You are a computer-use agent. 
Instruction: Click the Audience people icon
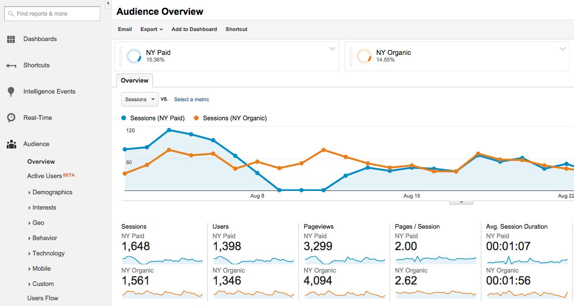pos(11,144)
